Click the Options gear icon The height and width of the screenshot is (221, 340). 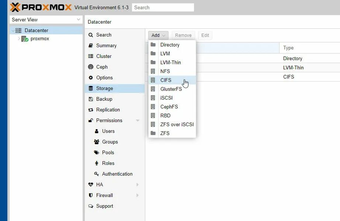pyautogui.click(x=91, y=77)
